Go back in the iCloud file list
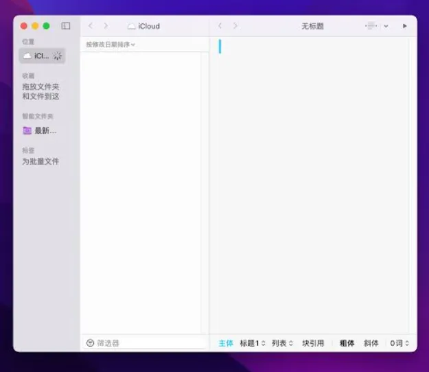This screenshot has height=372, width=429. (91, 26)
